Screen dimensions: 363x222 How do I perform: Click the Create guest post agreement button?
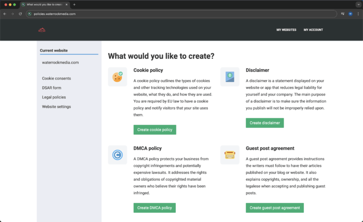(275, 208)
